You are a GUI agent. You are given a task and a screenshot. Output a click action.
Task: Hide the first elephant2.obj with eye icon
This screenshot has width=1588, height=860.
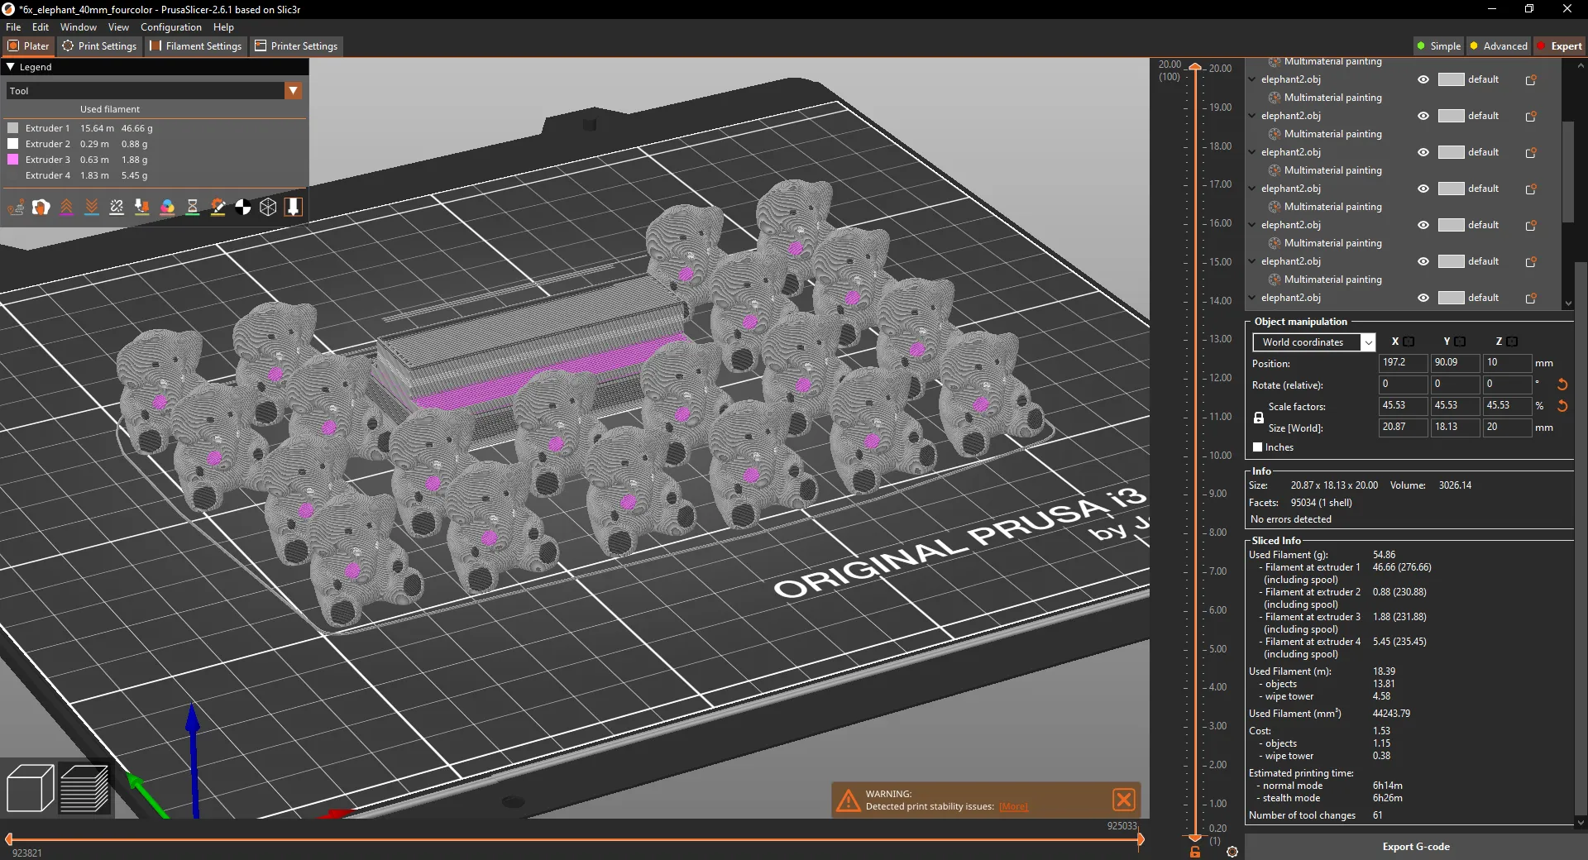click(1423, 80)
